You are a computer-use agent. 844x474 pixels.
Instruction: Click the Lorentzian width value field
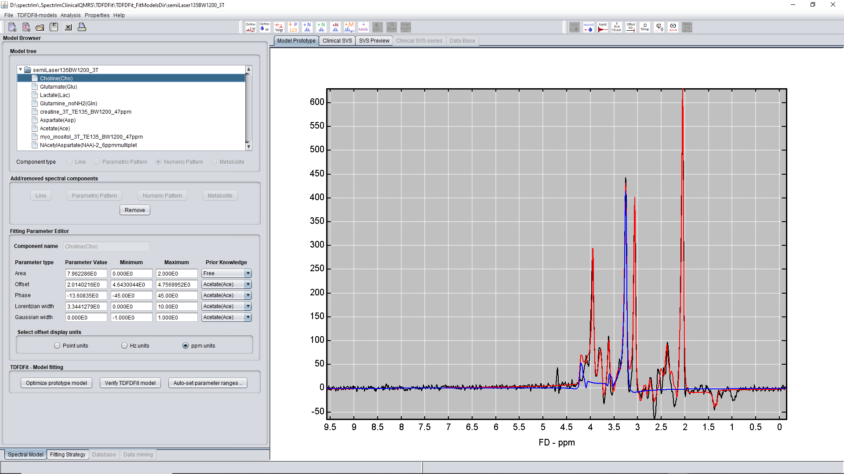tap(86, 306)
